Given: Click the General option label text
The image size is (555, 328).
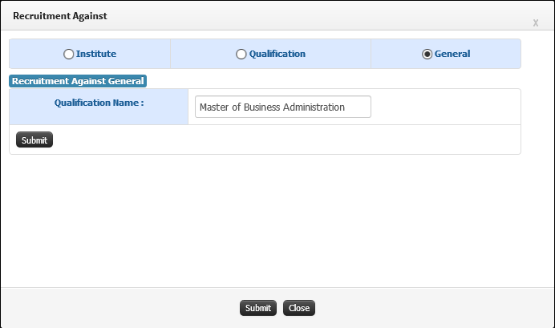Looking at the screenshot, I should click(x=452, y=54).
